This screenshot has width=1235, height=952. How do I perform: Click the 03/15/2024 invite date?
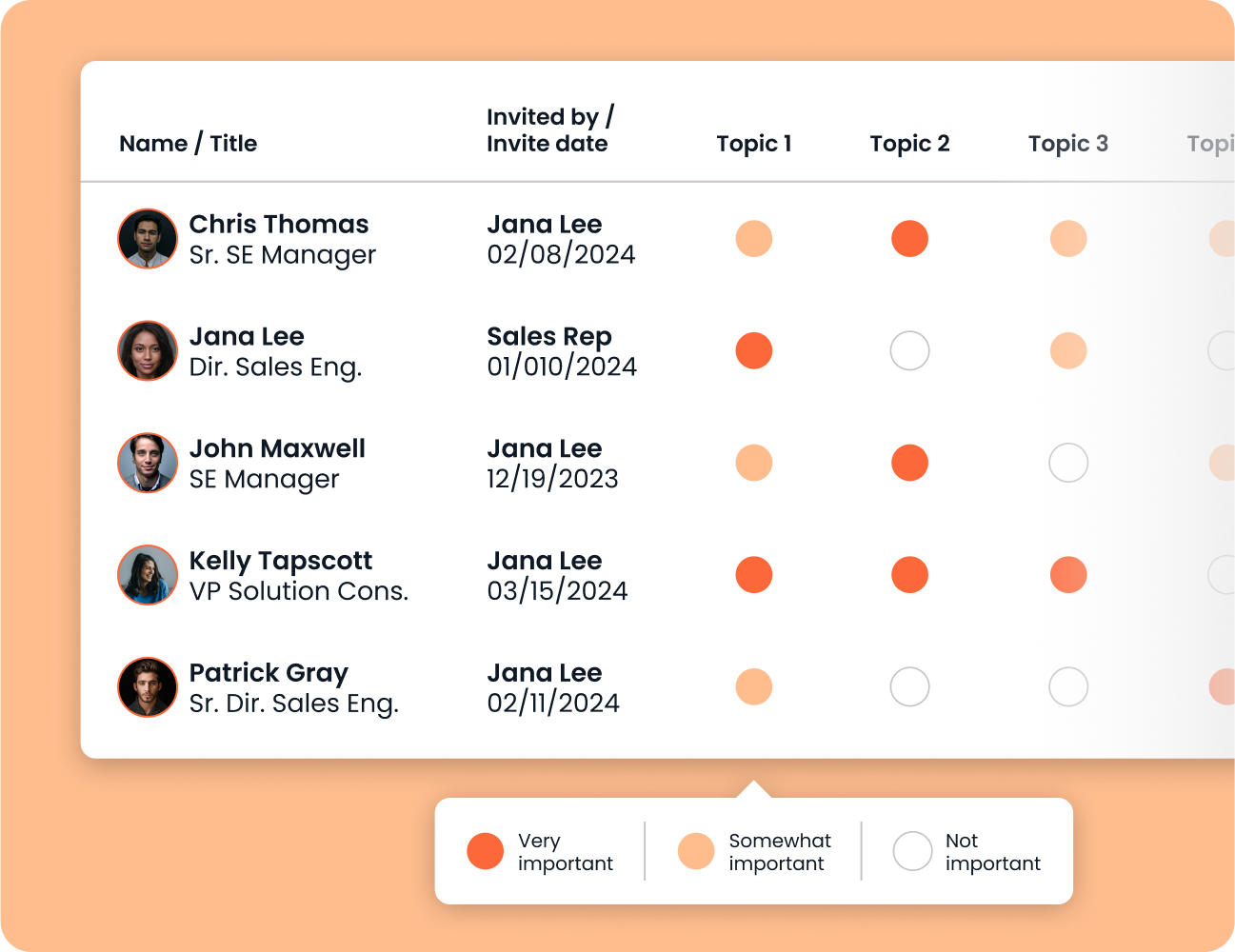pyautogui.click(x=557, y=591)
